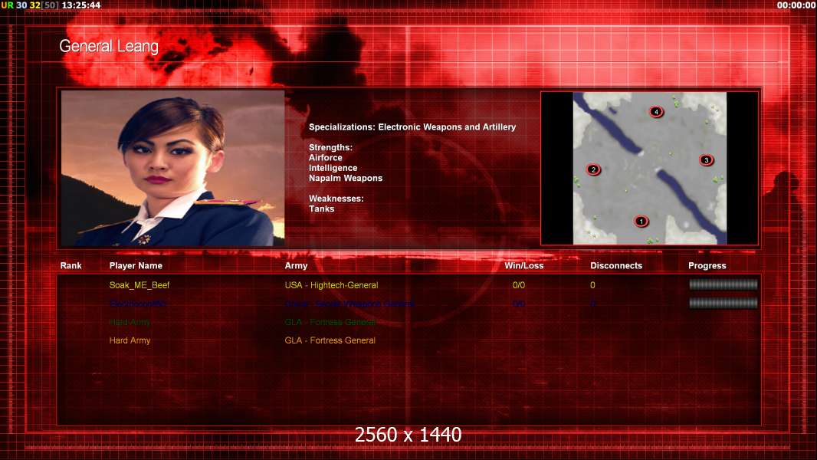Click the Specializations: Electronic Weapons and Artillery line
The height and width of the screenshot is (460, 817).
tap(412, 127)
